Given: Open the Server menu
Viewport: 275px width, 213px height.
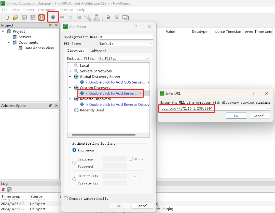Looking at the screenshot, I should 29,10.
